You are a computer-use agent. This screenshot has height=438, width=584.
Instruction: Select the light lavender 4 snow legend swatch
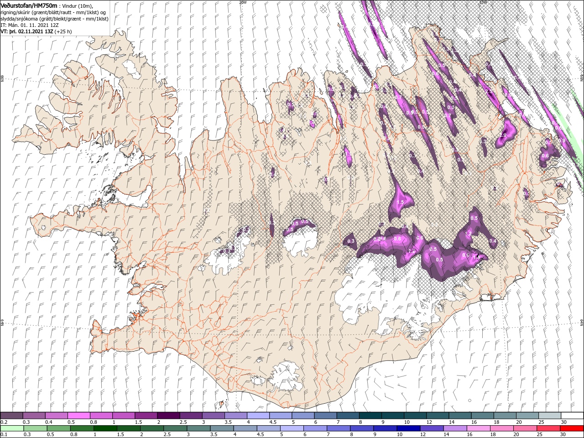pyautogui.click(x=258, y=416)
